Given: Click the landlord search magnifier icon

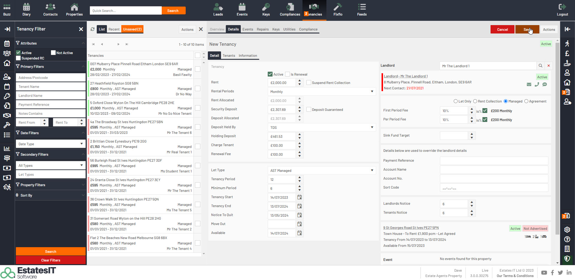Looking at the screenshot, I should [541, 66].
